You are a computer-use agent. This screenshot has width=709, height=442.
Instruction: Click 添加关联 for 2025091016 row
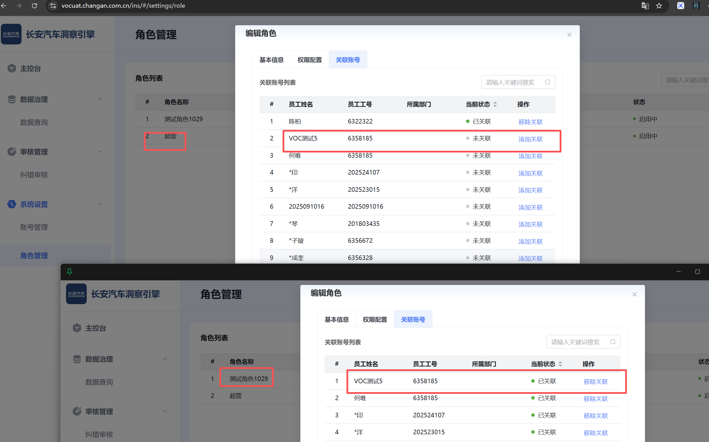click(530, 207)
